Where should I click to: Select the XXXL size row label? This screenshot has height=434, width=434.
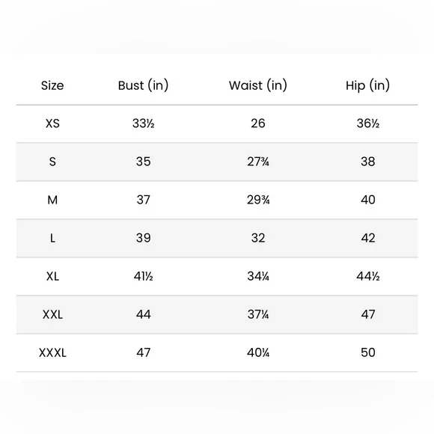52,352
